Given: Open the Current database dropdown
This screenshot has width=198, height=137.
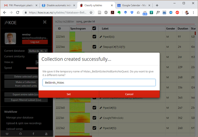Looking at the screenshot, I should (x=38, y=51).
